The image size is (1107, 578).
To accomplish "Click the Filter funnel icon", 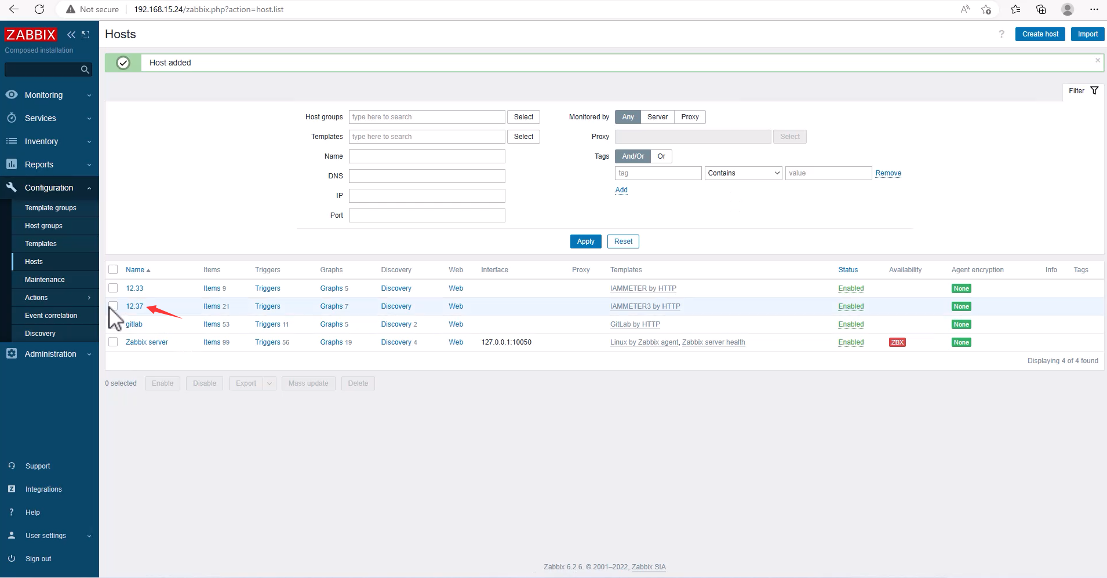I will 1094,91.
